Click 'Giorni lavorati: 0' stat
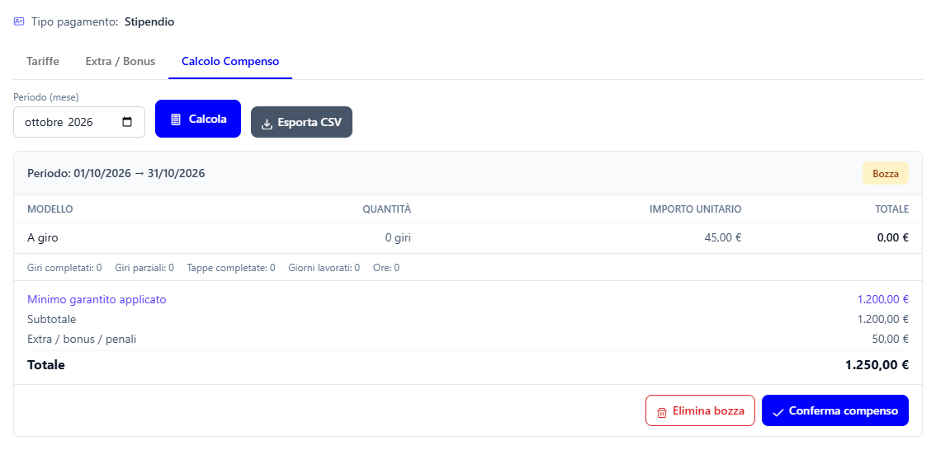 coord(324,268)
